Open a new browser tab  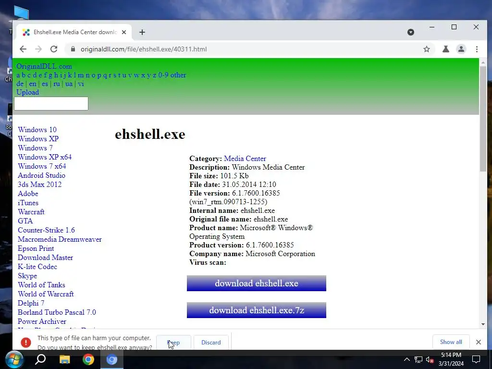142,32
